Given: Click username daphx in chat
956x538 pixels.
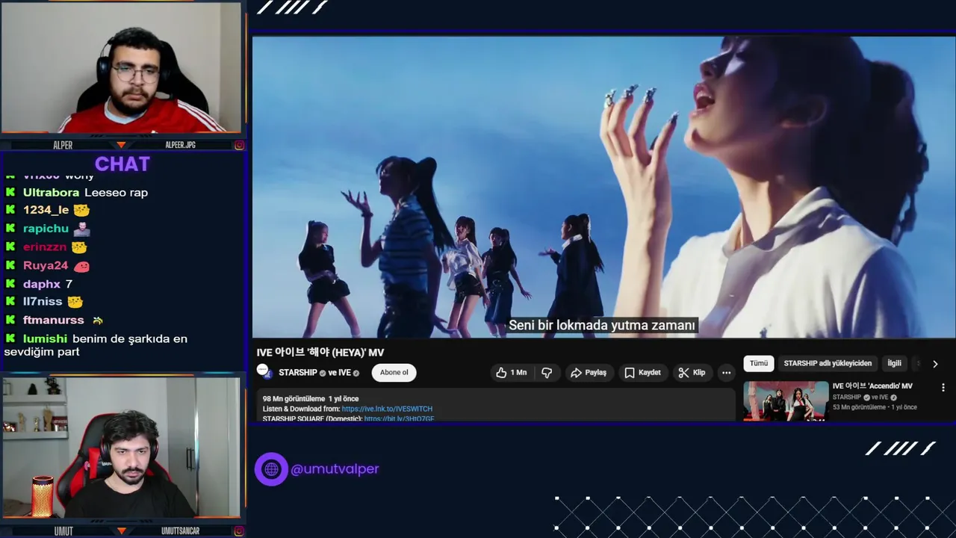Looking at the screenshot, I should pyautogui.click(x=42, y=284).
